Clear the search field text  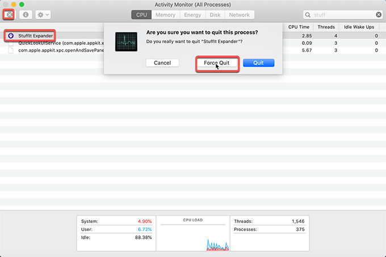(x=379, y=15)
